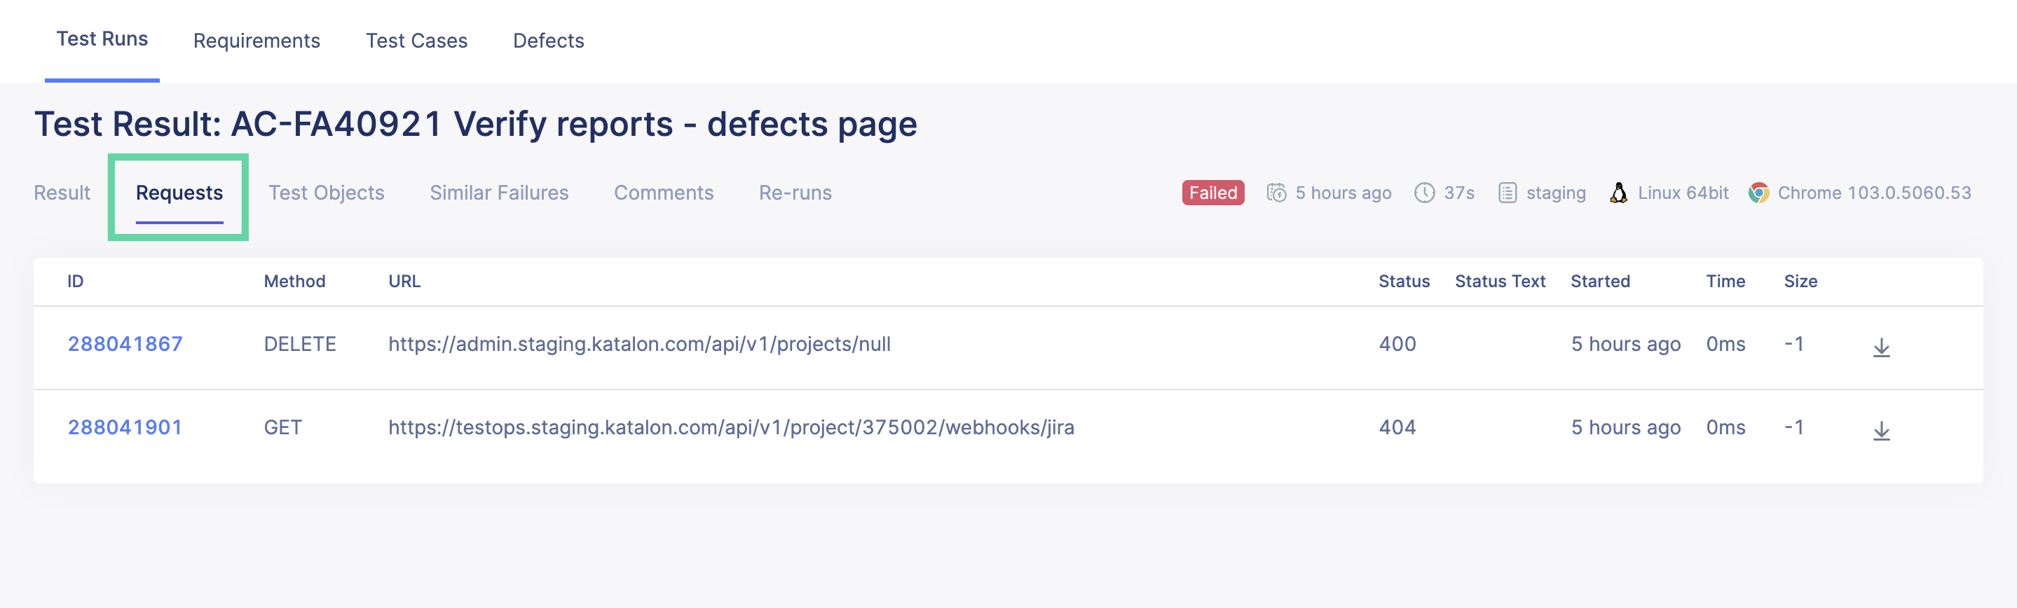Click the calendar started-time icon
Image resolution: width=2017 pixels, height=608 pixels.
pyautogui.click(x=1276, y=193)
